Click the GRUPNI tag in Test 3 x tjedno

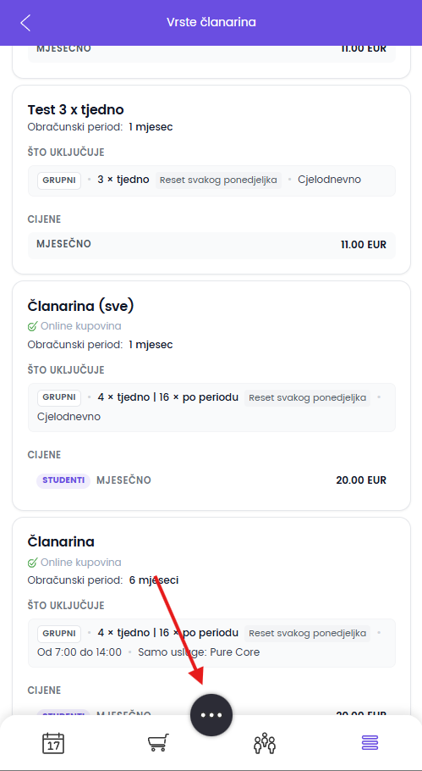(59, 180)
